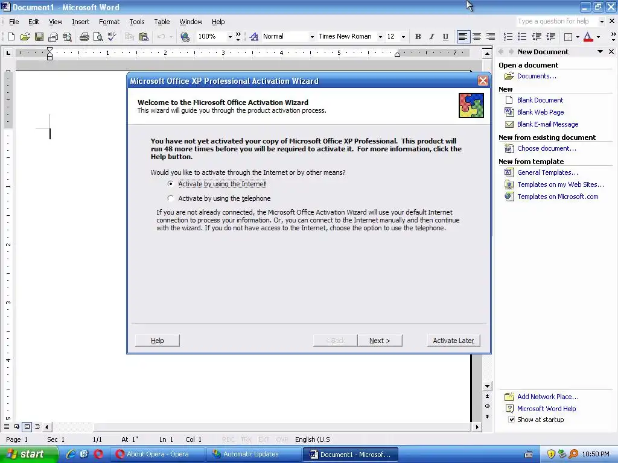618x463 pixels.
Task: Open the Border style dropdown arrow
Action: 578,37
